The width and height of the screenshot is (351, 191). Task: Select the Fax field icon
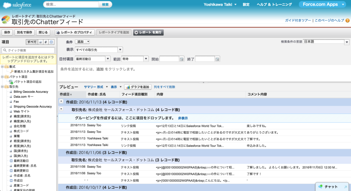click(x=11, y=102)
